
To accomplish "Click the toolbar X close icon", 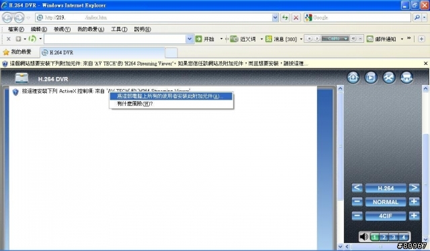I will coord(9,39).
